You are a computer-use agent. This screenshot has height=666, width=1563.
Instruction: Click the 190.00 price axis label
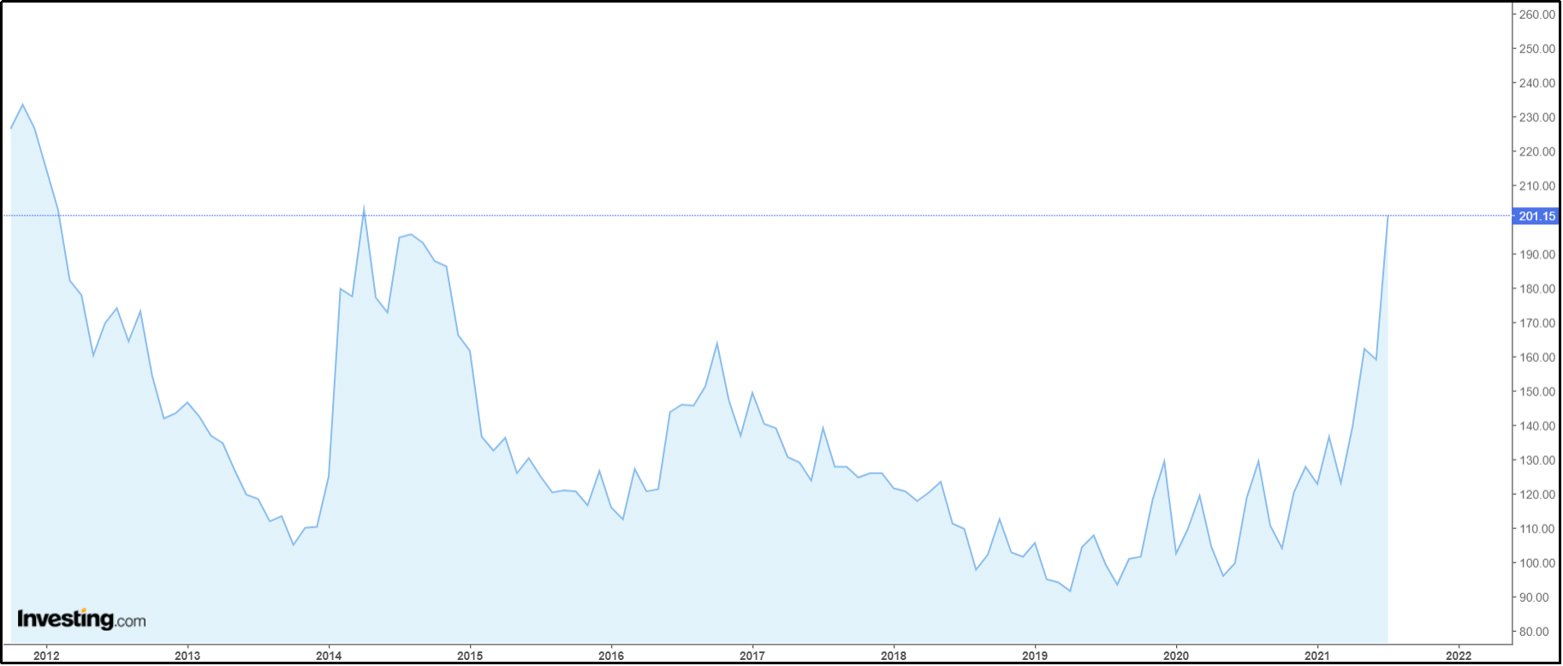1537,254
